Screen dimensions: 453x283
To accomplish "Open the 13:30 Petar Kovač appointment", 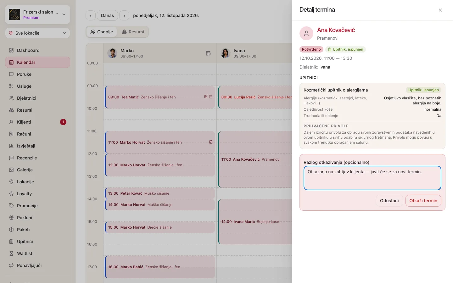I will (160, 193).
